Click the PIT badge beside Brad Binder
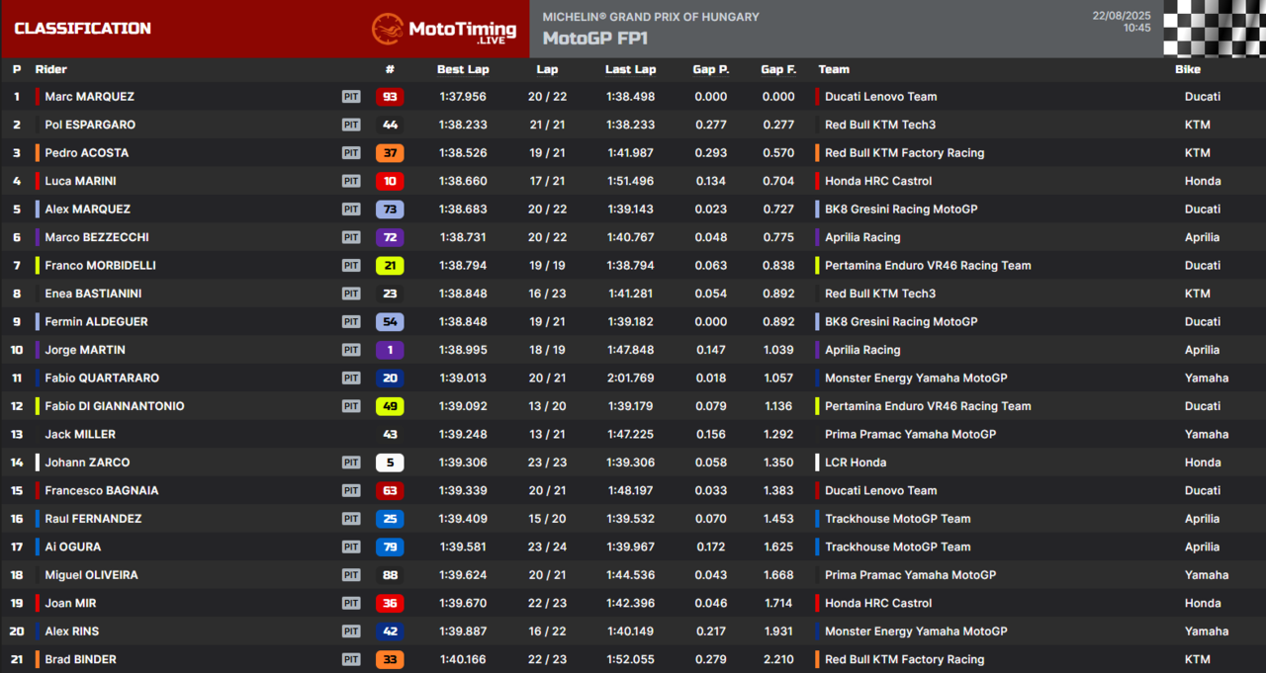 [x=351, y=659]
